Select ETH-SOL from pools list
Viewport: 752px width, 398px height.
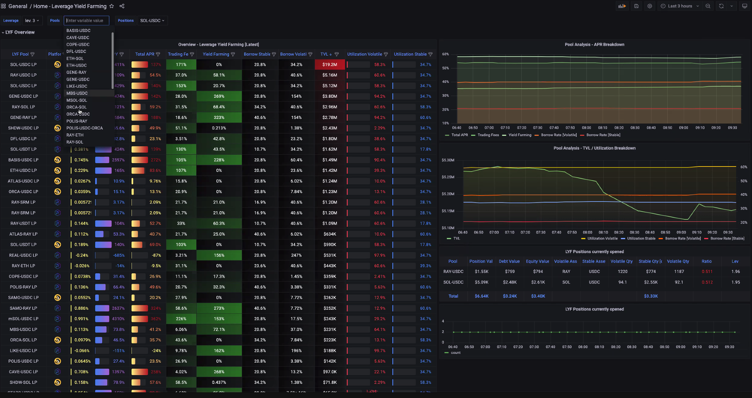tap(75, 58)
